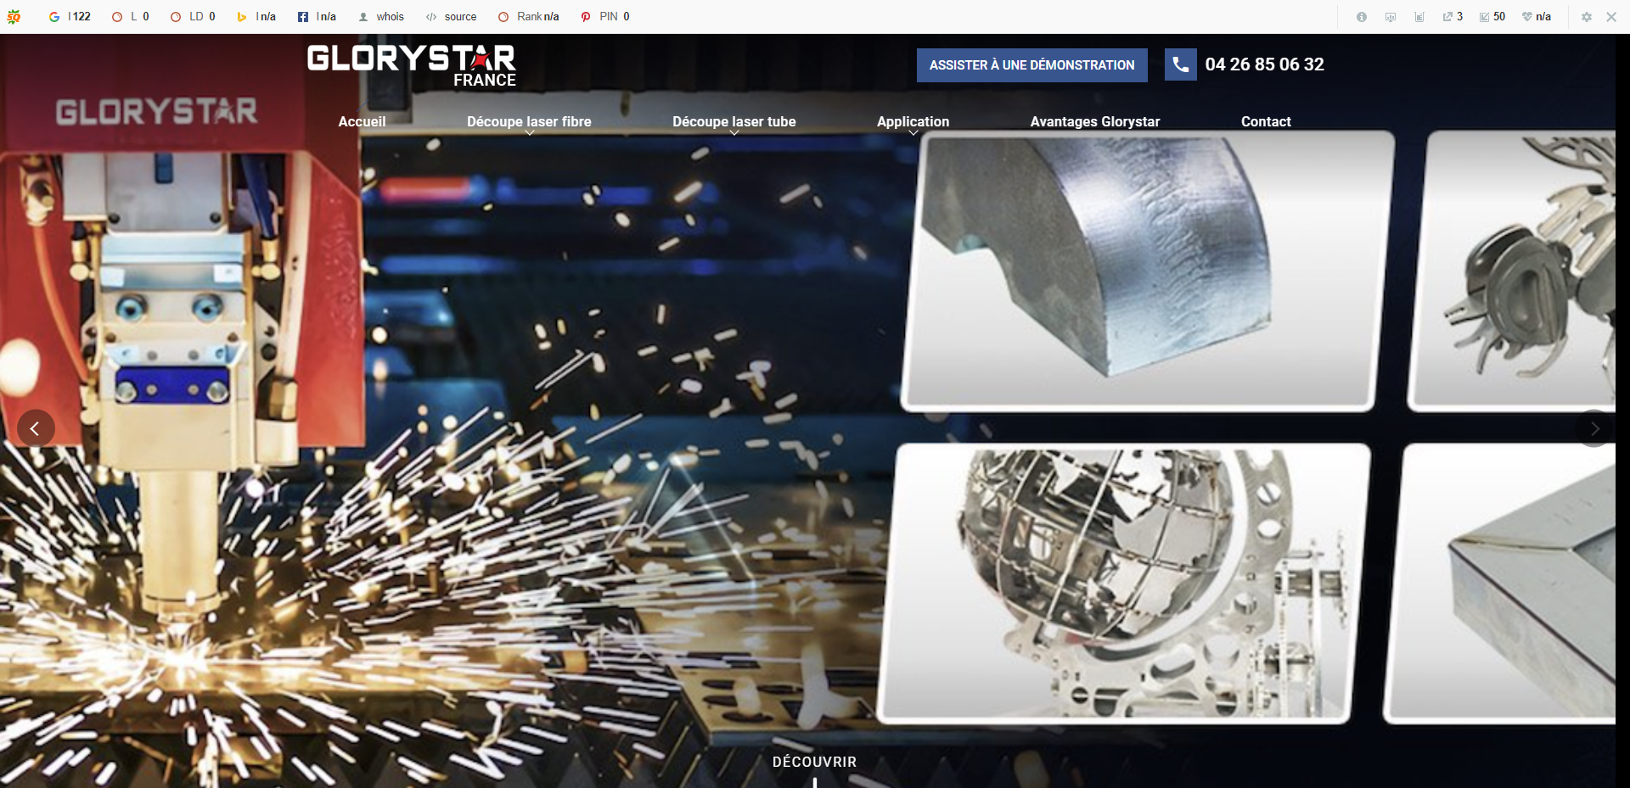Go to next slide arrow
This screenshot has width=1630, height=788.
tap(1594, 428)
